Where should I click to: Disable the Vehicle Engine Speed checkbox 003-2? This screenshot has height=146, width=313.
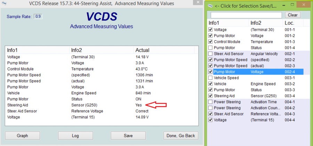(x=210, y=84)
